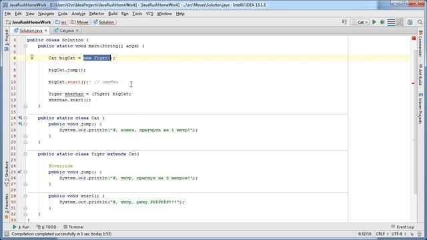Click the editor vertical scrollbar thumb
This screenshot has width=427, height=240.
tap(415, 122)
